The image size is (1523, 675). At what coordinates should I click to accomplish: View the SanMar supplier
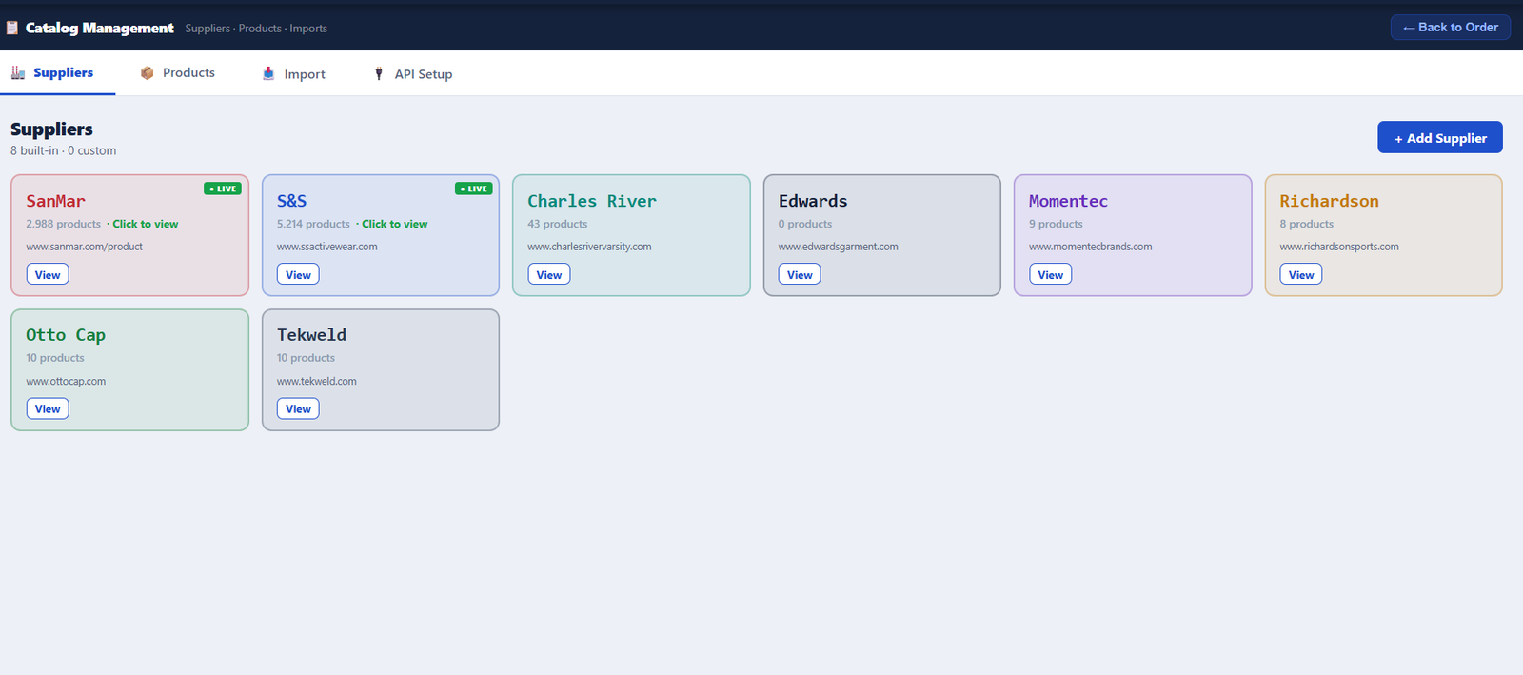click(48, 274)
